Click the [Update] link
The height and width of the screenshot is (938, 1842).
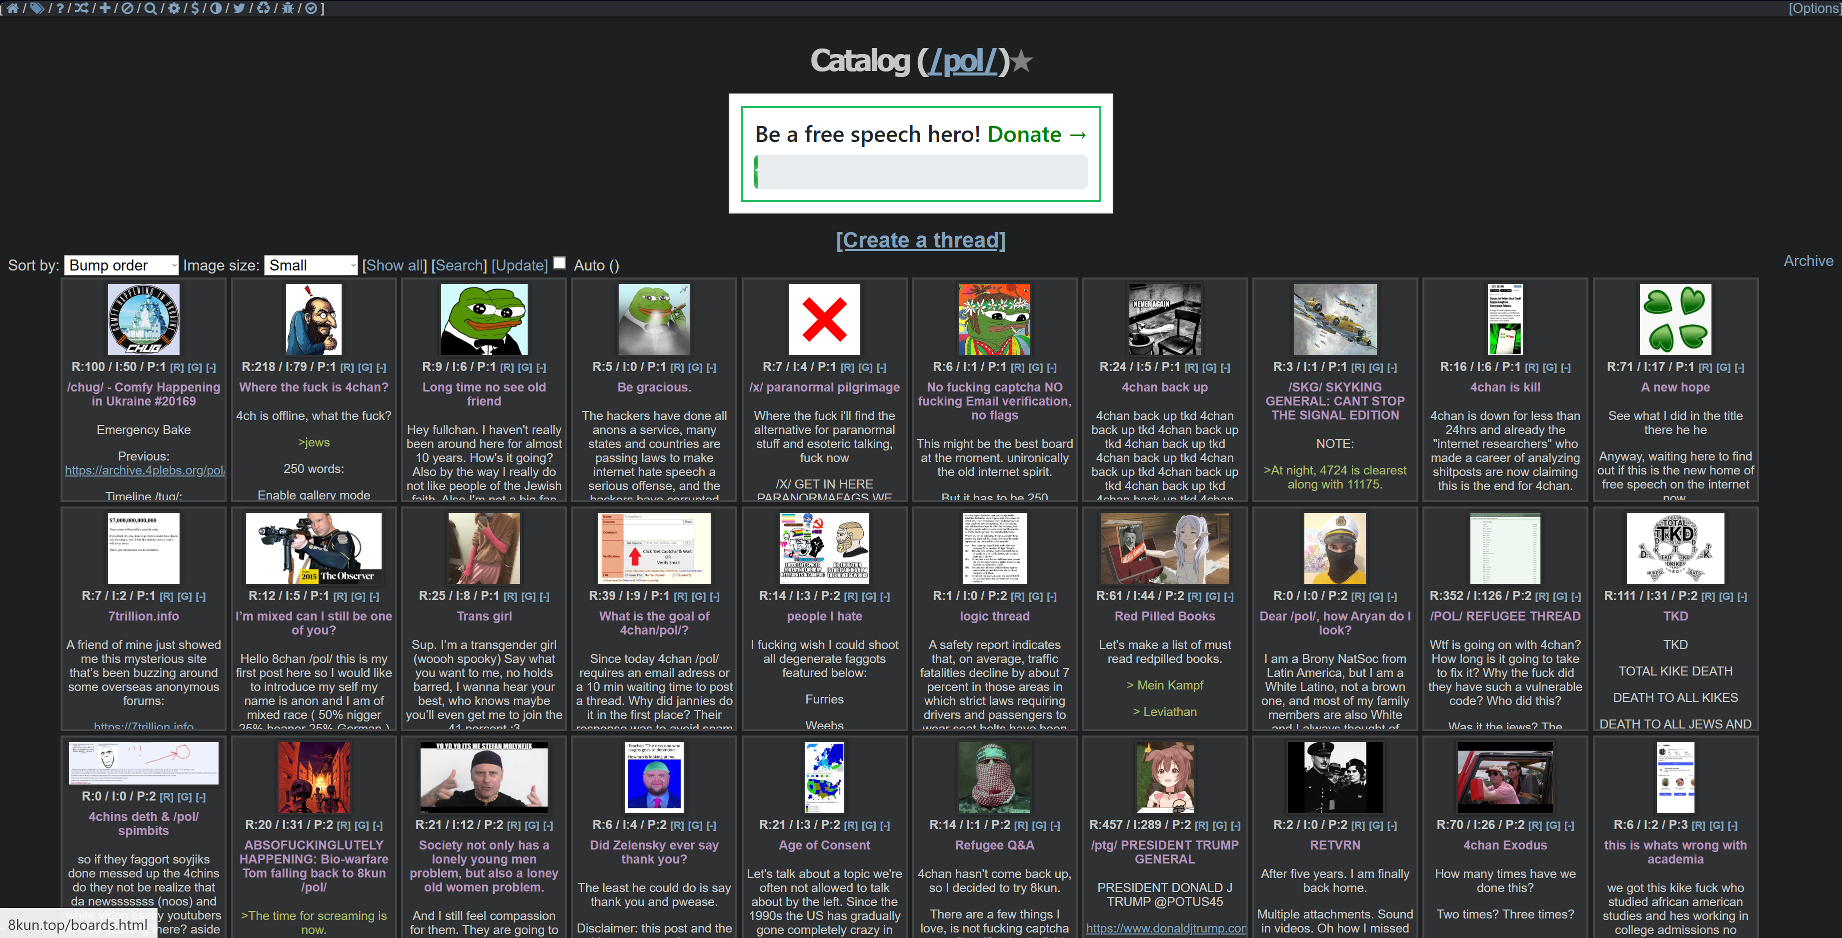[519, 265]
